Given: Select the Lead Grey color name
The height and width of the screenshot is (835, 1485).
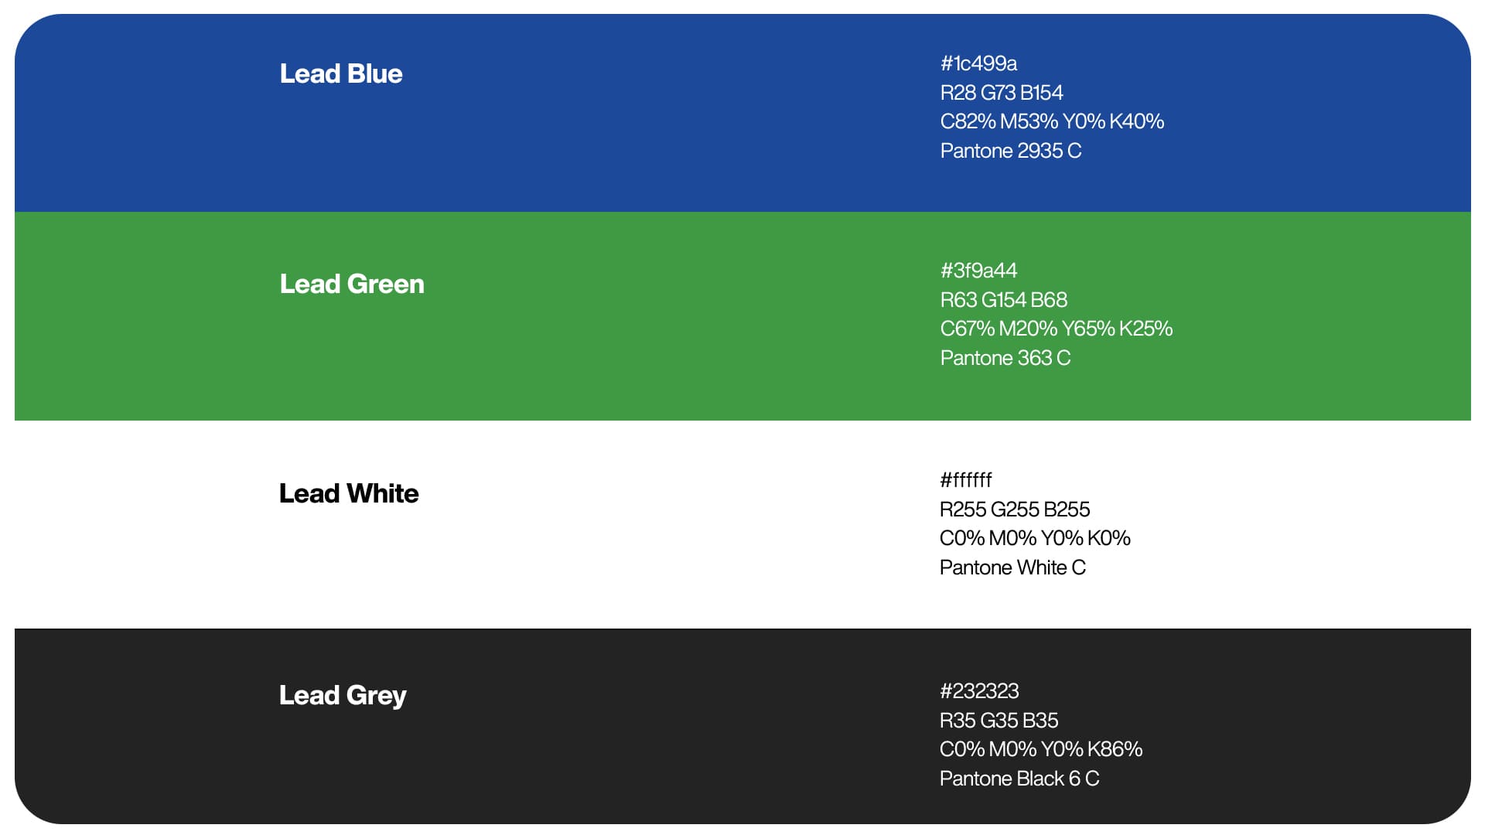Looking at the screenshot, I should tap(343, 695).
